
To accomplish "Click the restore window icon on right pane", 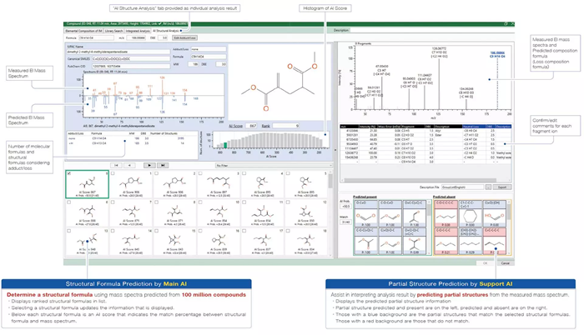I will [506, 24].
